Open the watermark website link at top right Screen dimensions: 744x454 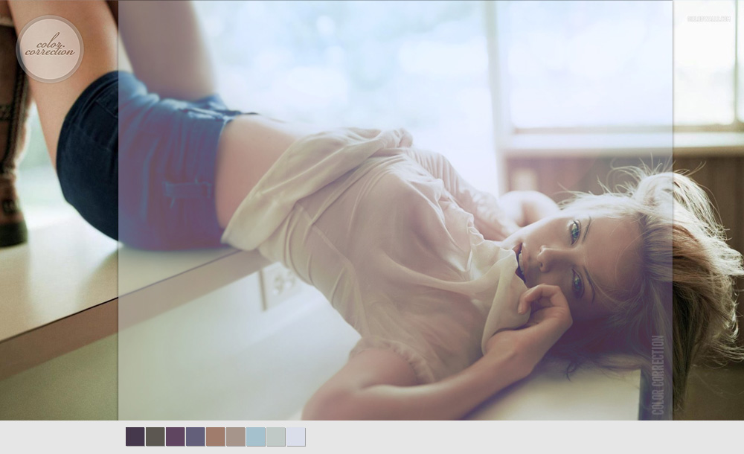708,19
